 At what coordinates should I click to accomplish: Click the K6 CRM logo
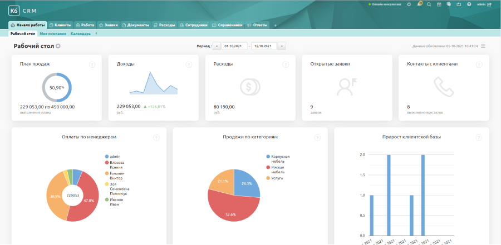coord(22,11)
